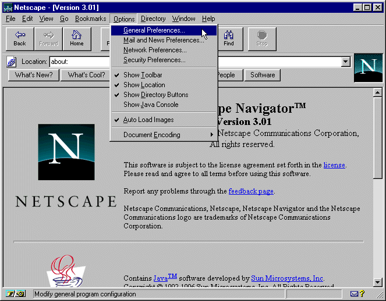The height and width of the screenshot is (301, 386).
Task: Click the window resize grip corner
Action: coord(380,295)
